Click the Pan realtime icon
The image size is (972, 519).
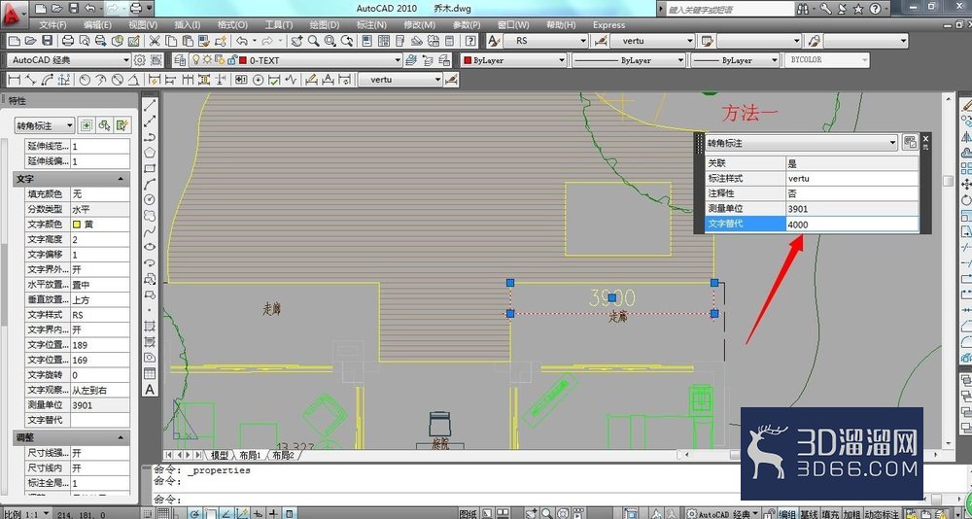point(296,41)
